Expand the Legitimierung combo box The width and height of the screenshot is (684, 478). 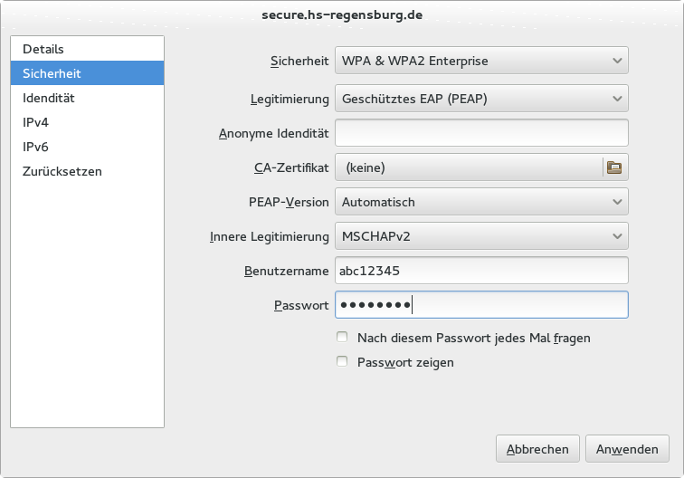tap(481, 98)
